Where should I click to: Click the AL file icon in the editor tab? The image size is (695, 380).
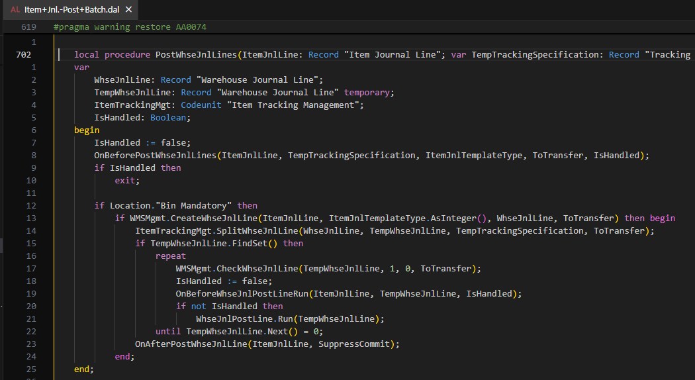[x=15, y=10]
